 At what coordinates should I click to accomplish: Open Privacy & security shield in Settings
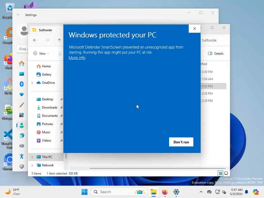(22, 167)
